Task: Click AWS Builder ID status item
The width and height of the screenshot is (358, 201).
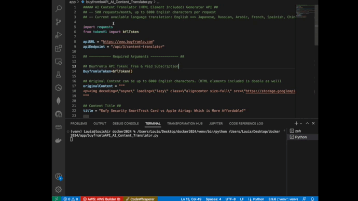Action: click(102, 199)
